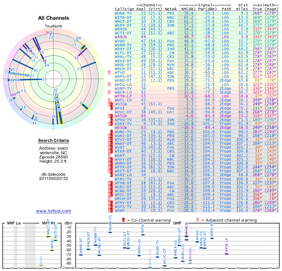Click the adjacent warning marker beside WHIG-LD
The height and width of the screenshot is (271, 282).
[x=109, y=84]
